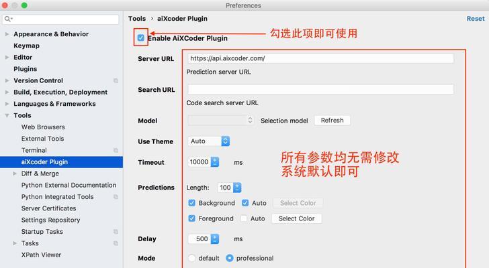The height and width of the screenshot is (268, 489).
Task: Click the Timeout stepper arrows
Action: 214,162
